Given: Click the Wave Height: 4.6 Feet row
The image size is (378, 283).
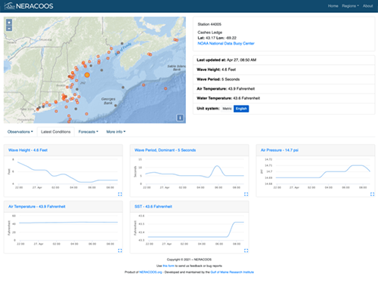Looking at the screenshot, I should [284, 69].
